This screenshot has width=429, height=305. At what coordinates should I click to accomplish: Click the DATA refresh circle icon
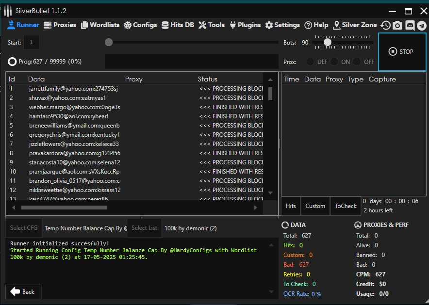(285, 225)
